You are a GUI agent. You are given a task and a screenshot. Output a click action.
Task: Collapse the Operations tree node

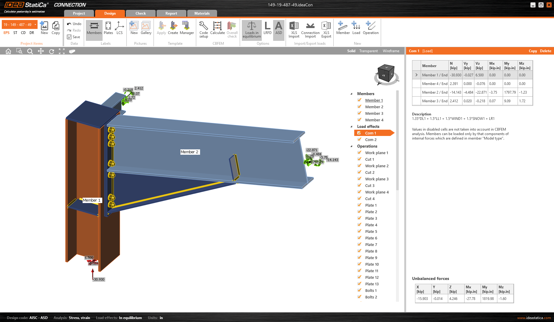point(351,146)
